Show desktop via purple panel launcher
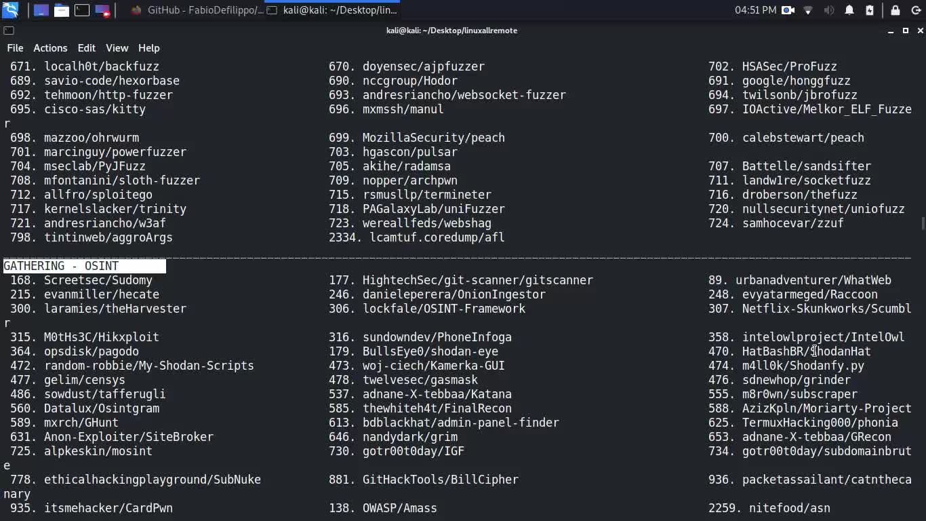Viewport: 926px width, 521px height. click(x=41, y=10)
